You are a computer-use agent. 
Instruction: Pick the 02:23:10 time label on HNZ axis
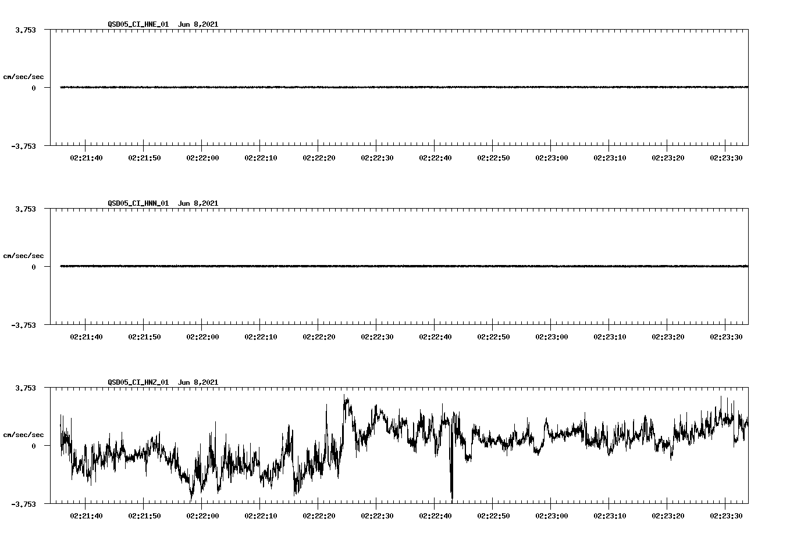(610, 516)
